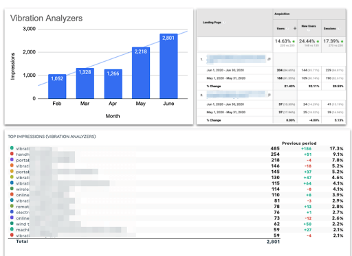Screen dimensions: 352x256
Task: Click the 2,801 total impressions value
Action: point(273,242)
